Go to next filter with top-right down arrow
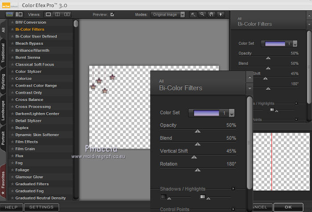Viewport: 312px width, 212px height. tap(309, 24)
